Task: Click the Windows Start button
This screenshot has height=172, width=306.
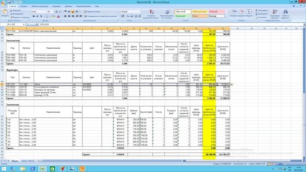Action: [4, 169]
